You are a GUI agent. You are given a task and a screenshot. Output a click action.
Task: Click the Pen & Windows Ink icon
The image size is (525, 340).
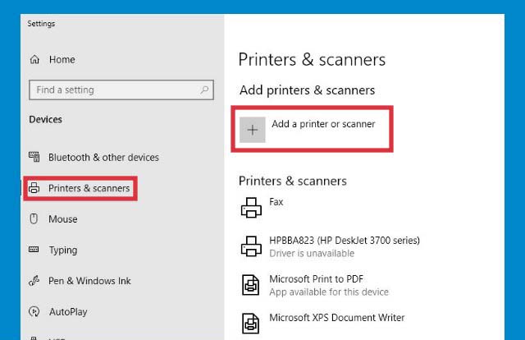tap(34, 280)
